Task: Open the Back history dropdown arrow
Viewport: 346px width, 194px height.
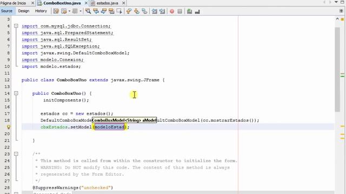Action: 69,11
